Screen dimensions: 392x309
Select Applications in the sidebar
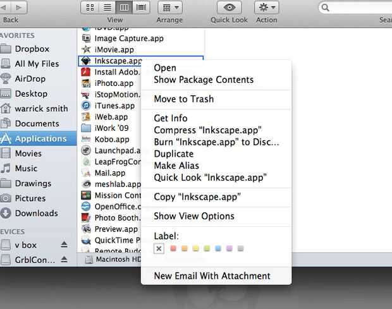coord(38,138)
